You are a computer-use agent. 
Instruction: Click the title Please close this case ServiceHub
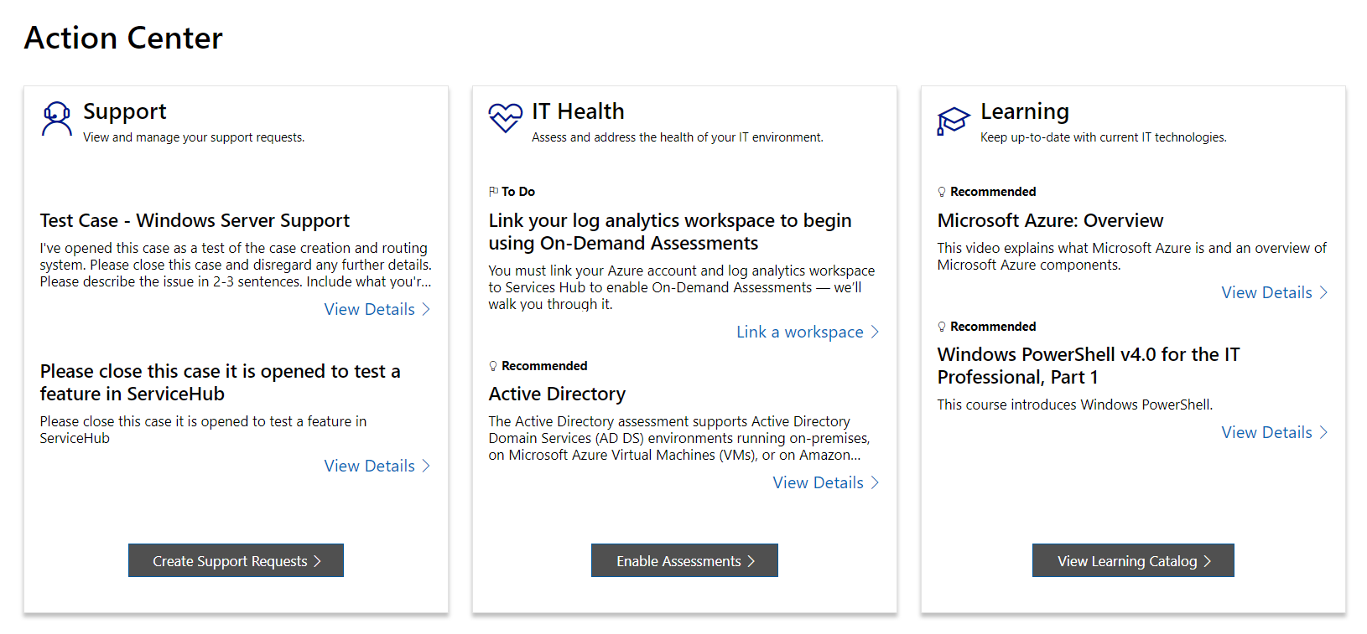click(x=220, y=382)
